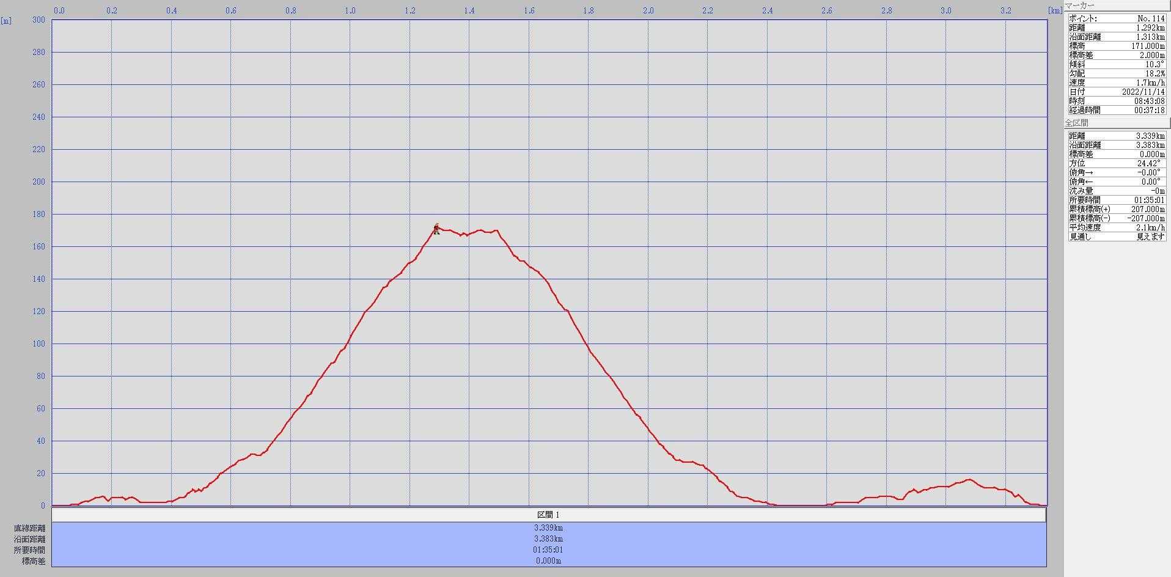This screenshot has width=1171, height=577.
Task: Click the 勾配 18.2% row
Action: pyautogui.click(x=1117, y=73)
